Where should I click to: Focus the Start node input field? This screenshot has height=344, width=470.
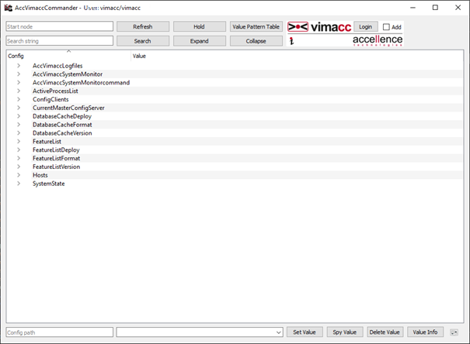(x=59, y=26)
